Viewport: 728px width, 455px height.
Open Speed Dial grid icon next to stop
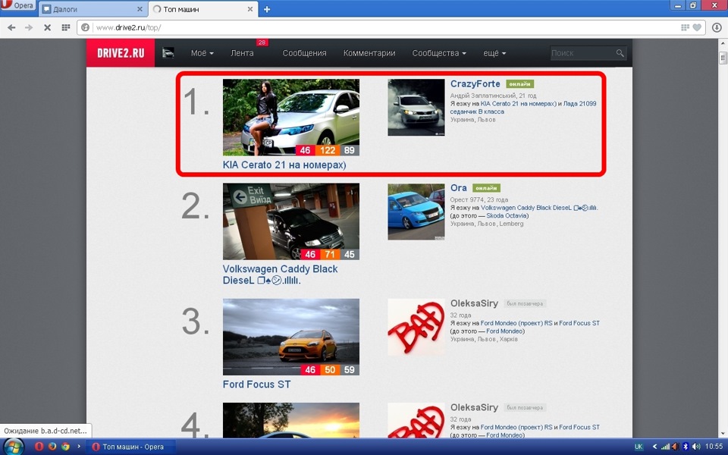coord(66,28)
